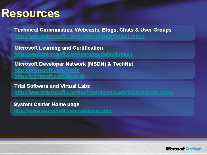Follow the http://microsoft.com/technet link
207x155 pixels.
coord(49,76)
